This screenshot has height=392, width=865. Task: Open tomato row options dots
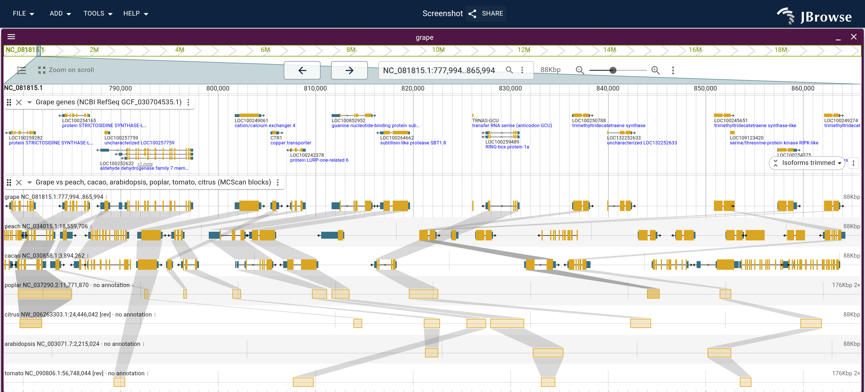tap(147, 374)
